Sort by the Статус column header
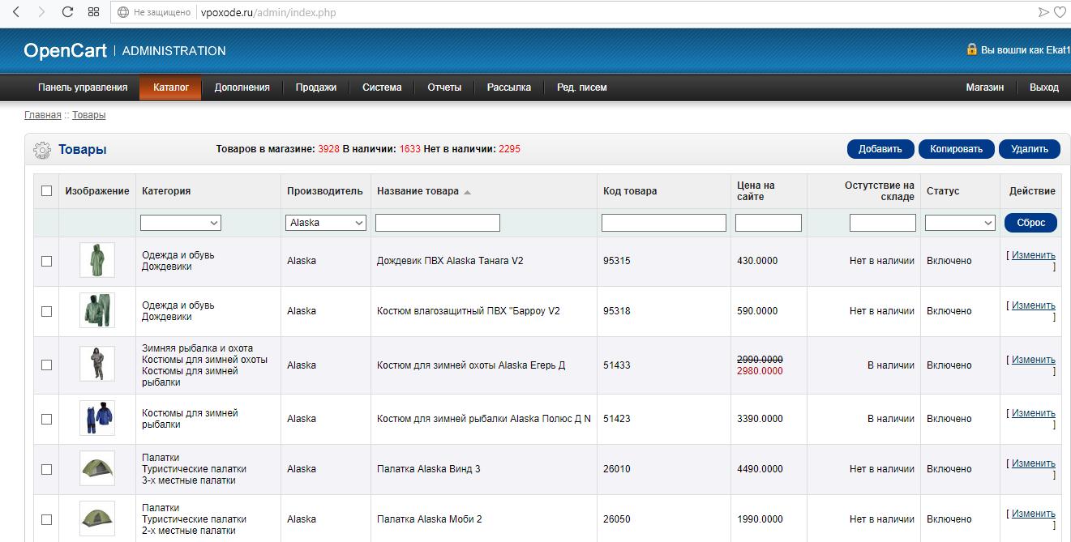1071x542 pixels. [x=943, y=191]
